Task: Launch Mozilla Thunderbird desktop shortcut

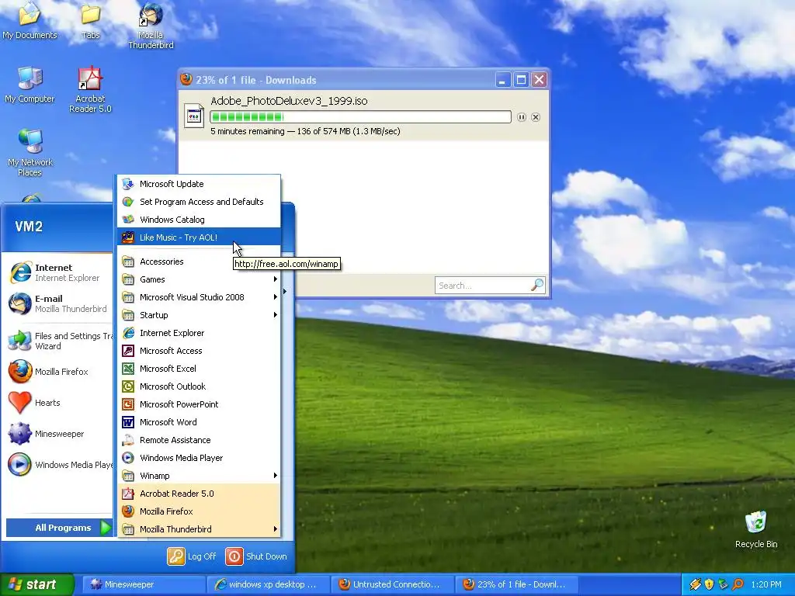Action: [151, 26]
